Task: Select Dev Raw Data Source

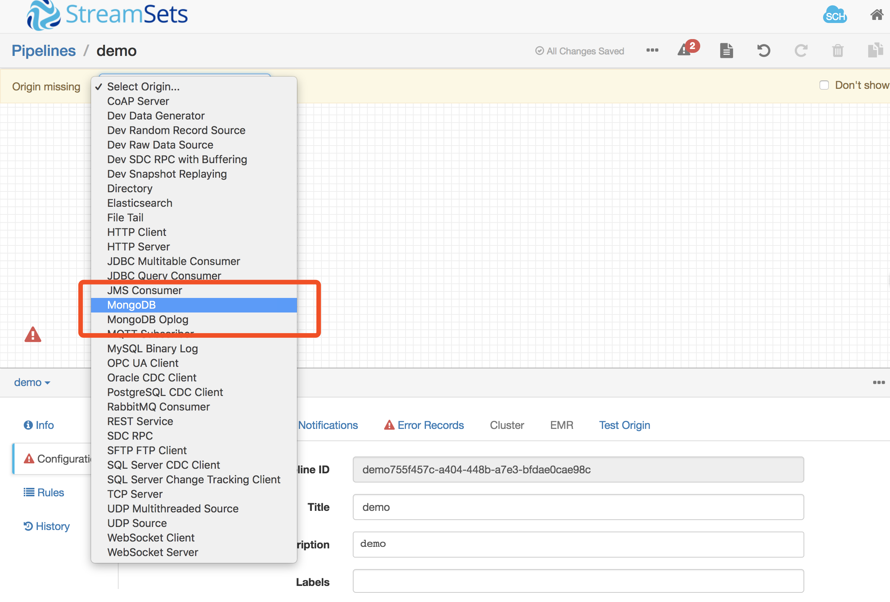Action: pyautogui.click(x=194, y=145)
